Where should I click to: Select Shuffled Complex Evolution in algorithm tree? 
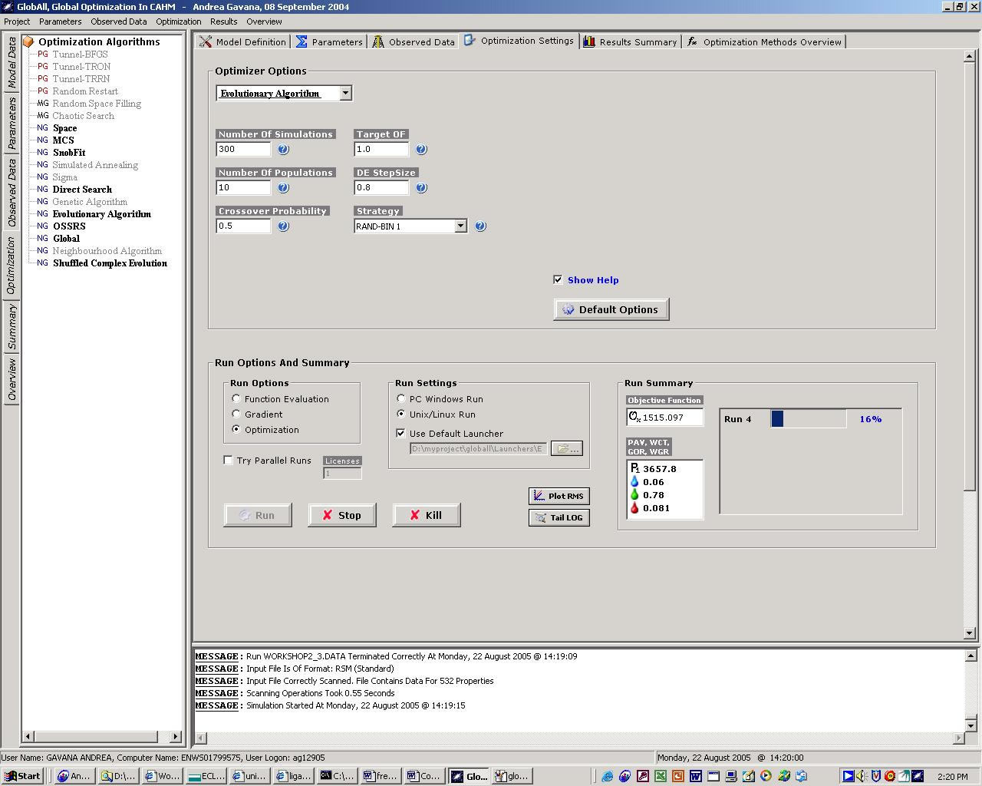110,263
